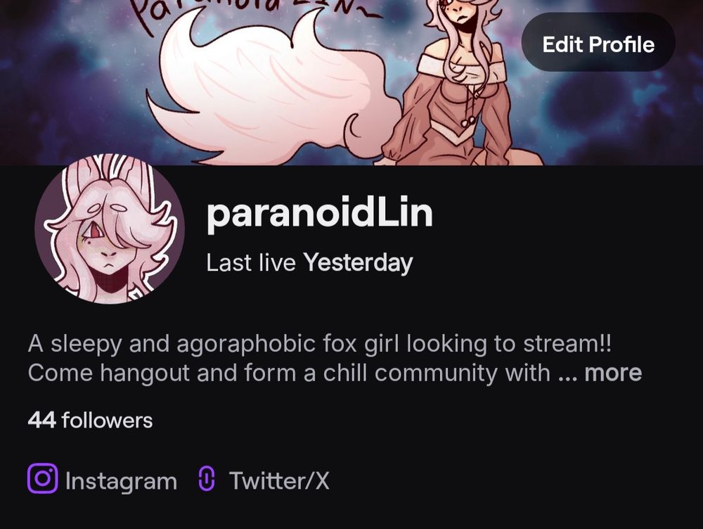Open the Instagram text link
The height and width of the screenshot is (529, 703).
121,481
